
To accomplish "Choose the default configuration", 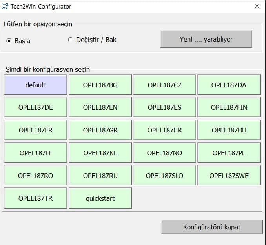I will (x=35, y=85).
